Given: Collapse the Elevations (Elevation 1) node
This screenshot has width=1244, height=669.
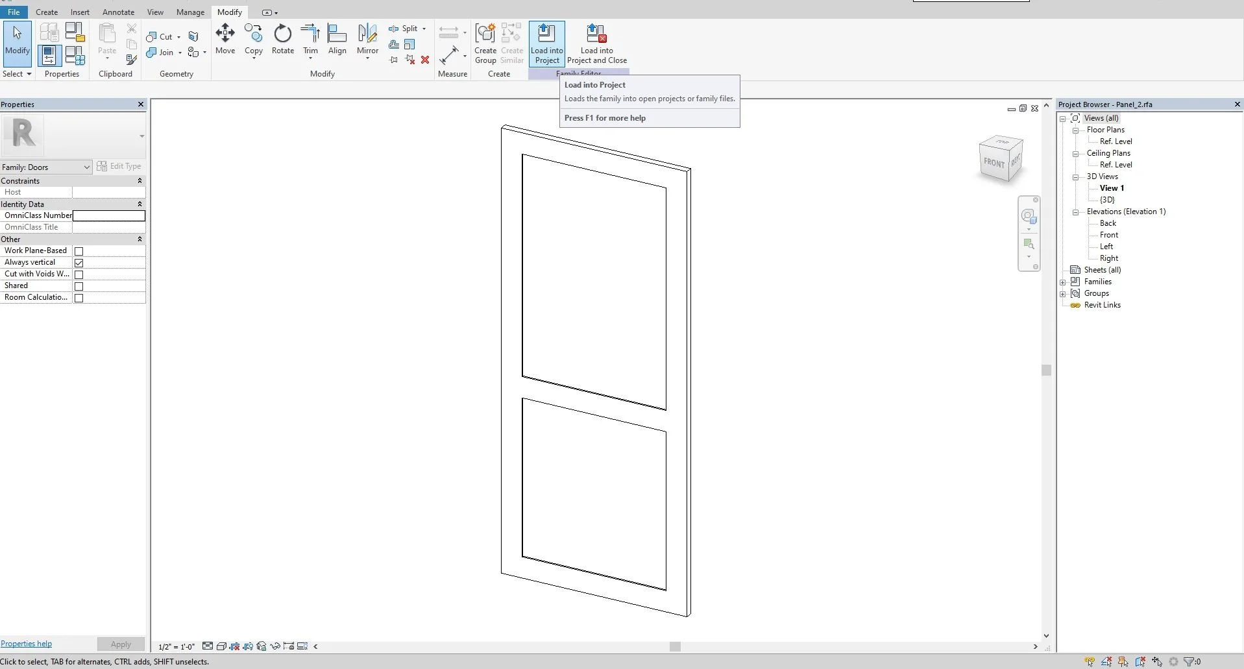Looking at the screenshot, I should click(1075, 212).
